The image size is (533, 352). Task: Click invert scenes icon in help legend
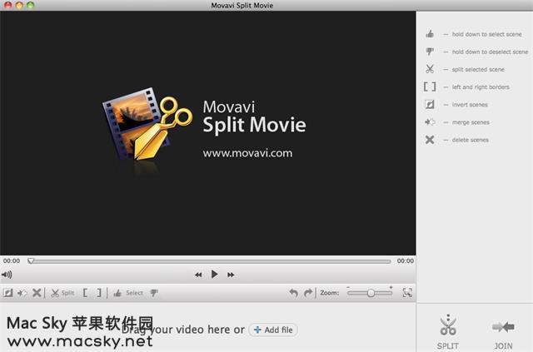tap(430, 105)
